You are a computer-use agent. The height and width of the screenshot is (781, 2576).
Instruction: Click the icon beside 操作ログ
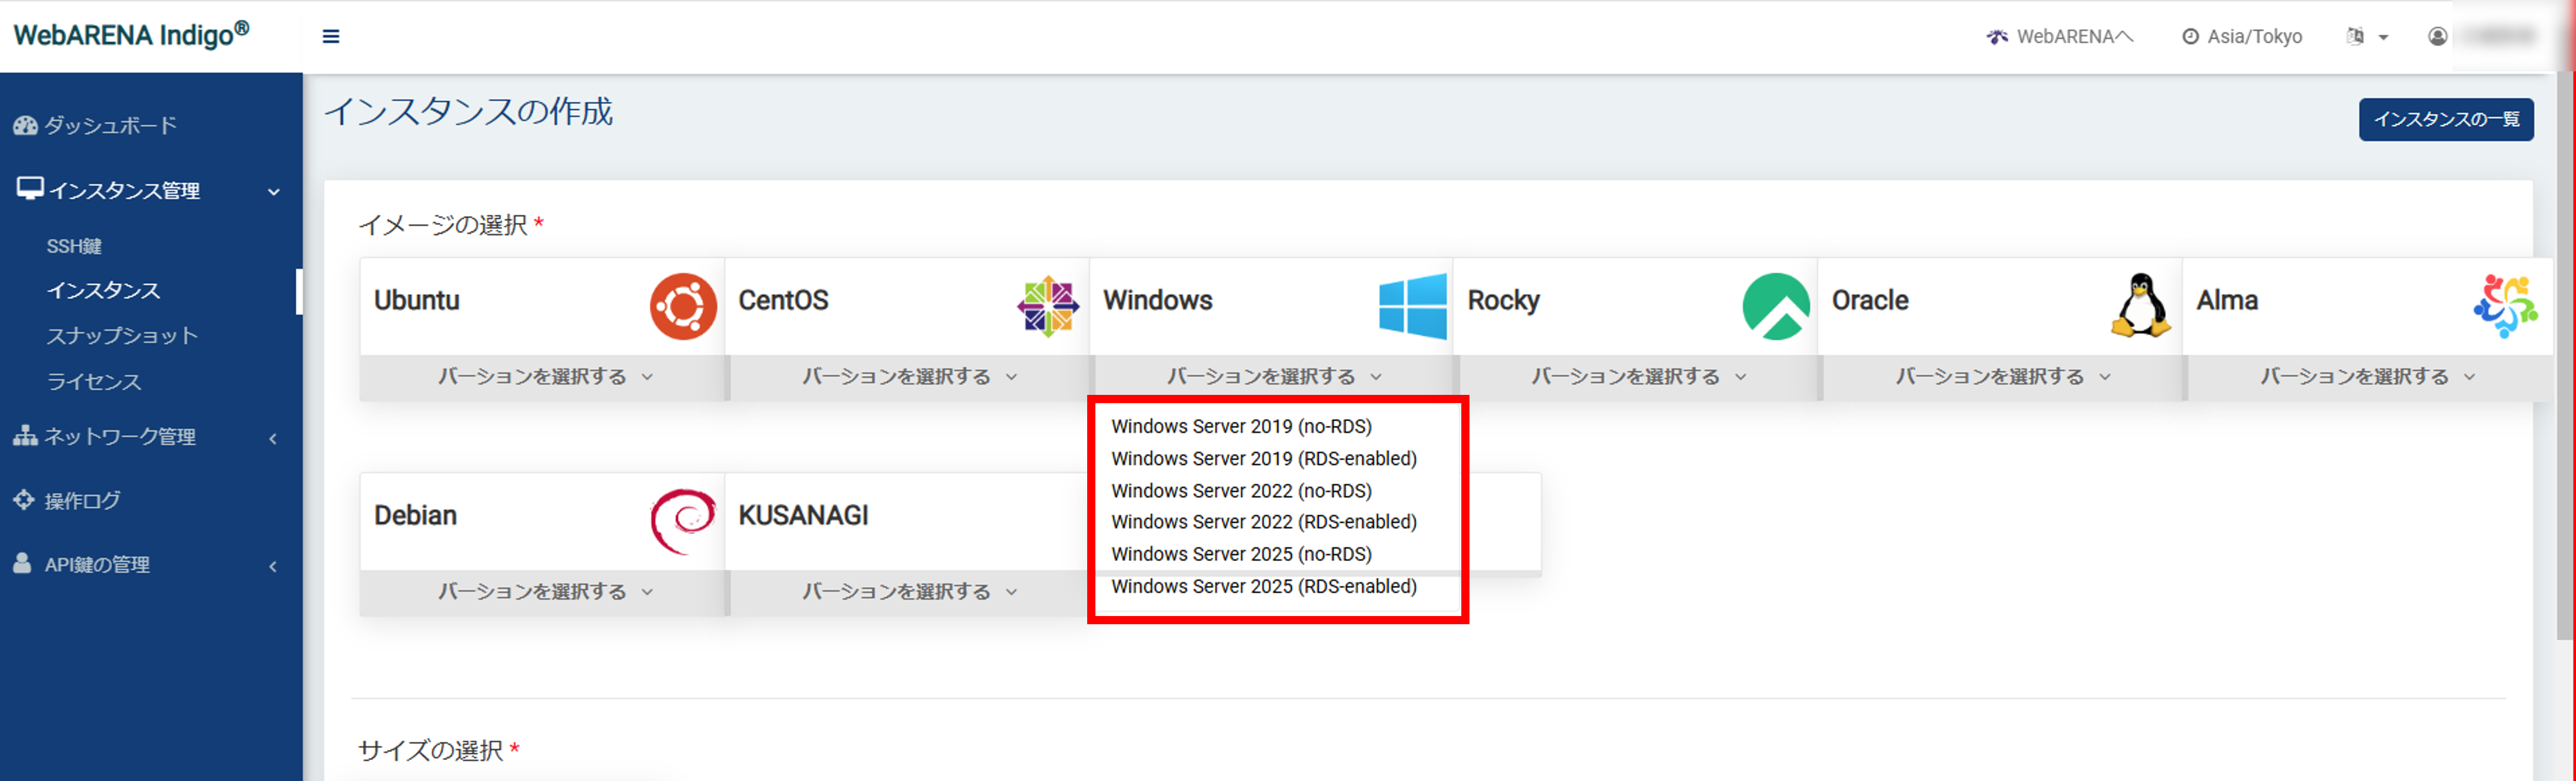pyautogui.click(x=24, y=500)
